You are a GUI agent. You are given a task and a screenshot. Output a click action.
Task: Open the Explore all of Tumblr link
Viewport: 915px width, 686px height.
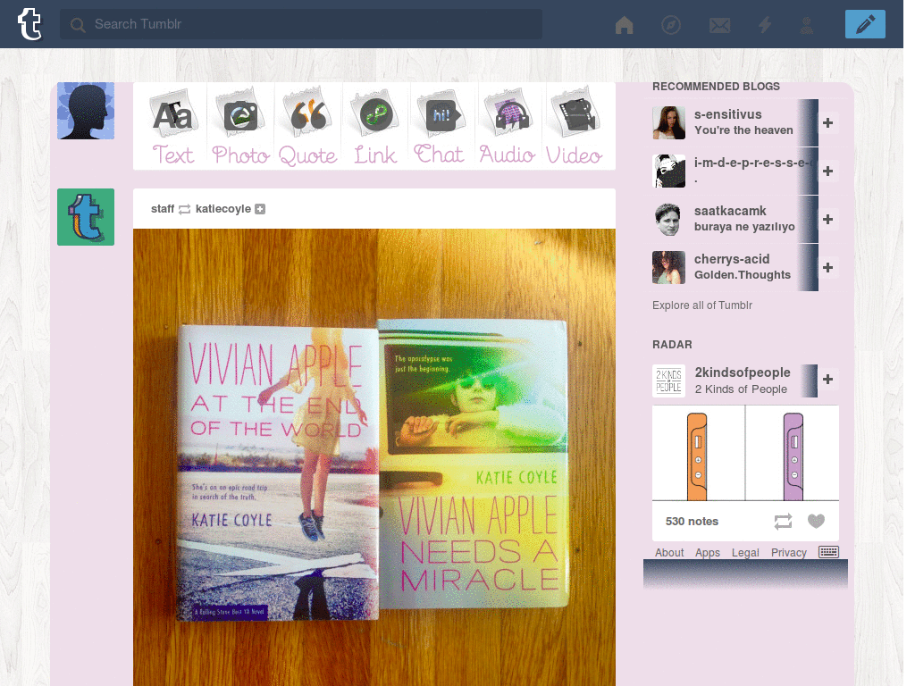(x=702, y=305)
